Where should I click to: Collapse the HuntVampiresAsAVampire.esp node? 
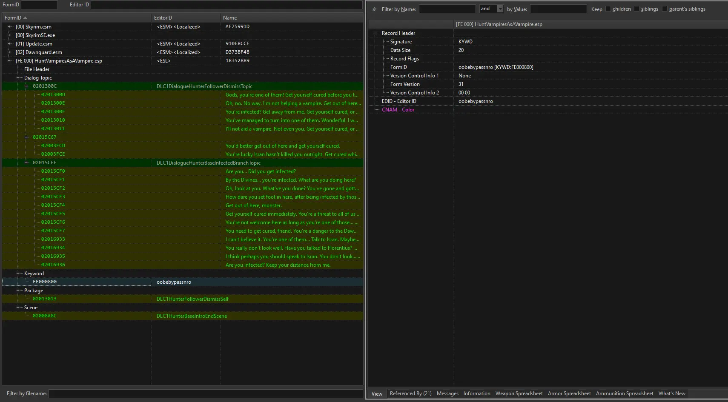point(9,61)
